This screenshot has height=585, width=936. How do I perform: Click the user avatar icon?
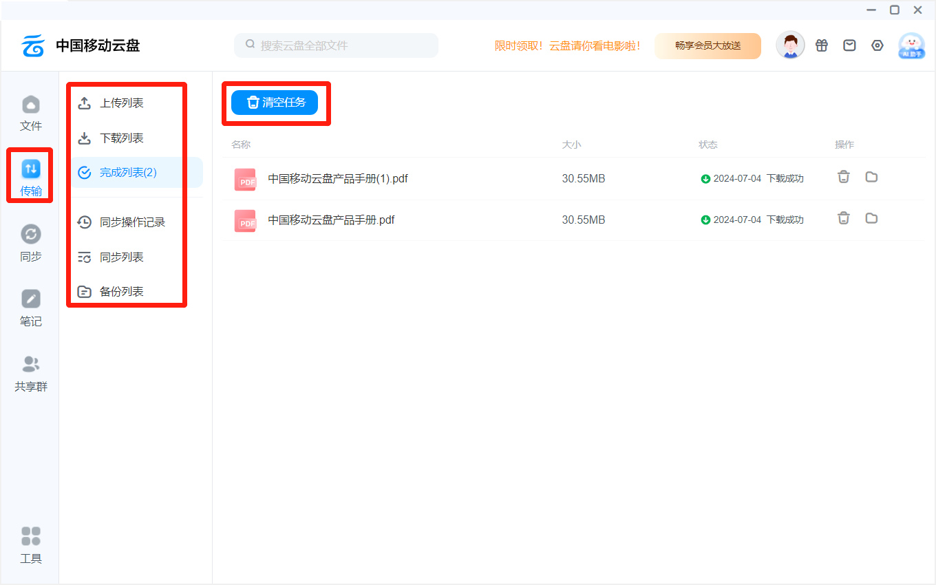[x=790, y=45]
